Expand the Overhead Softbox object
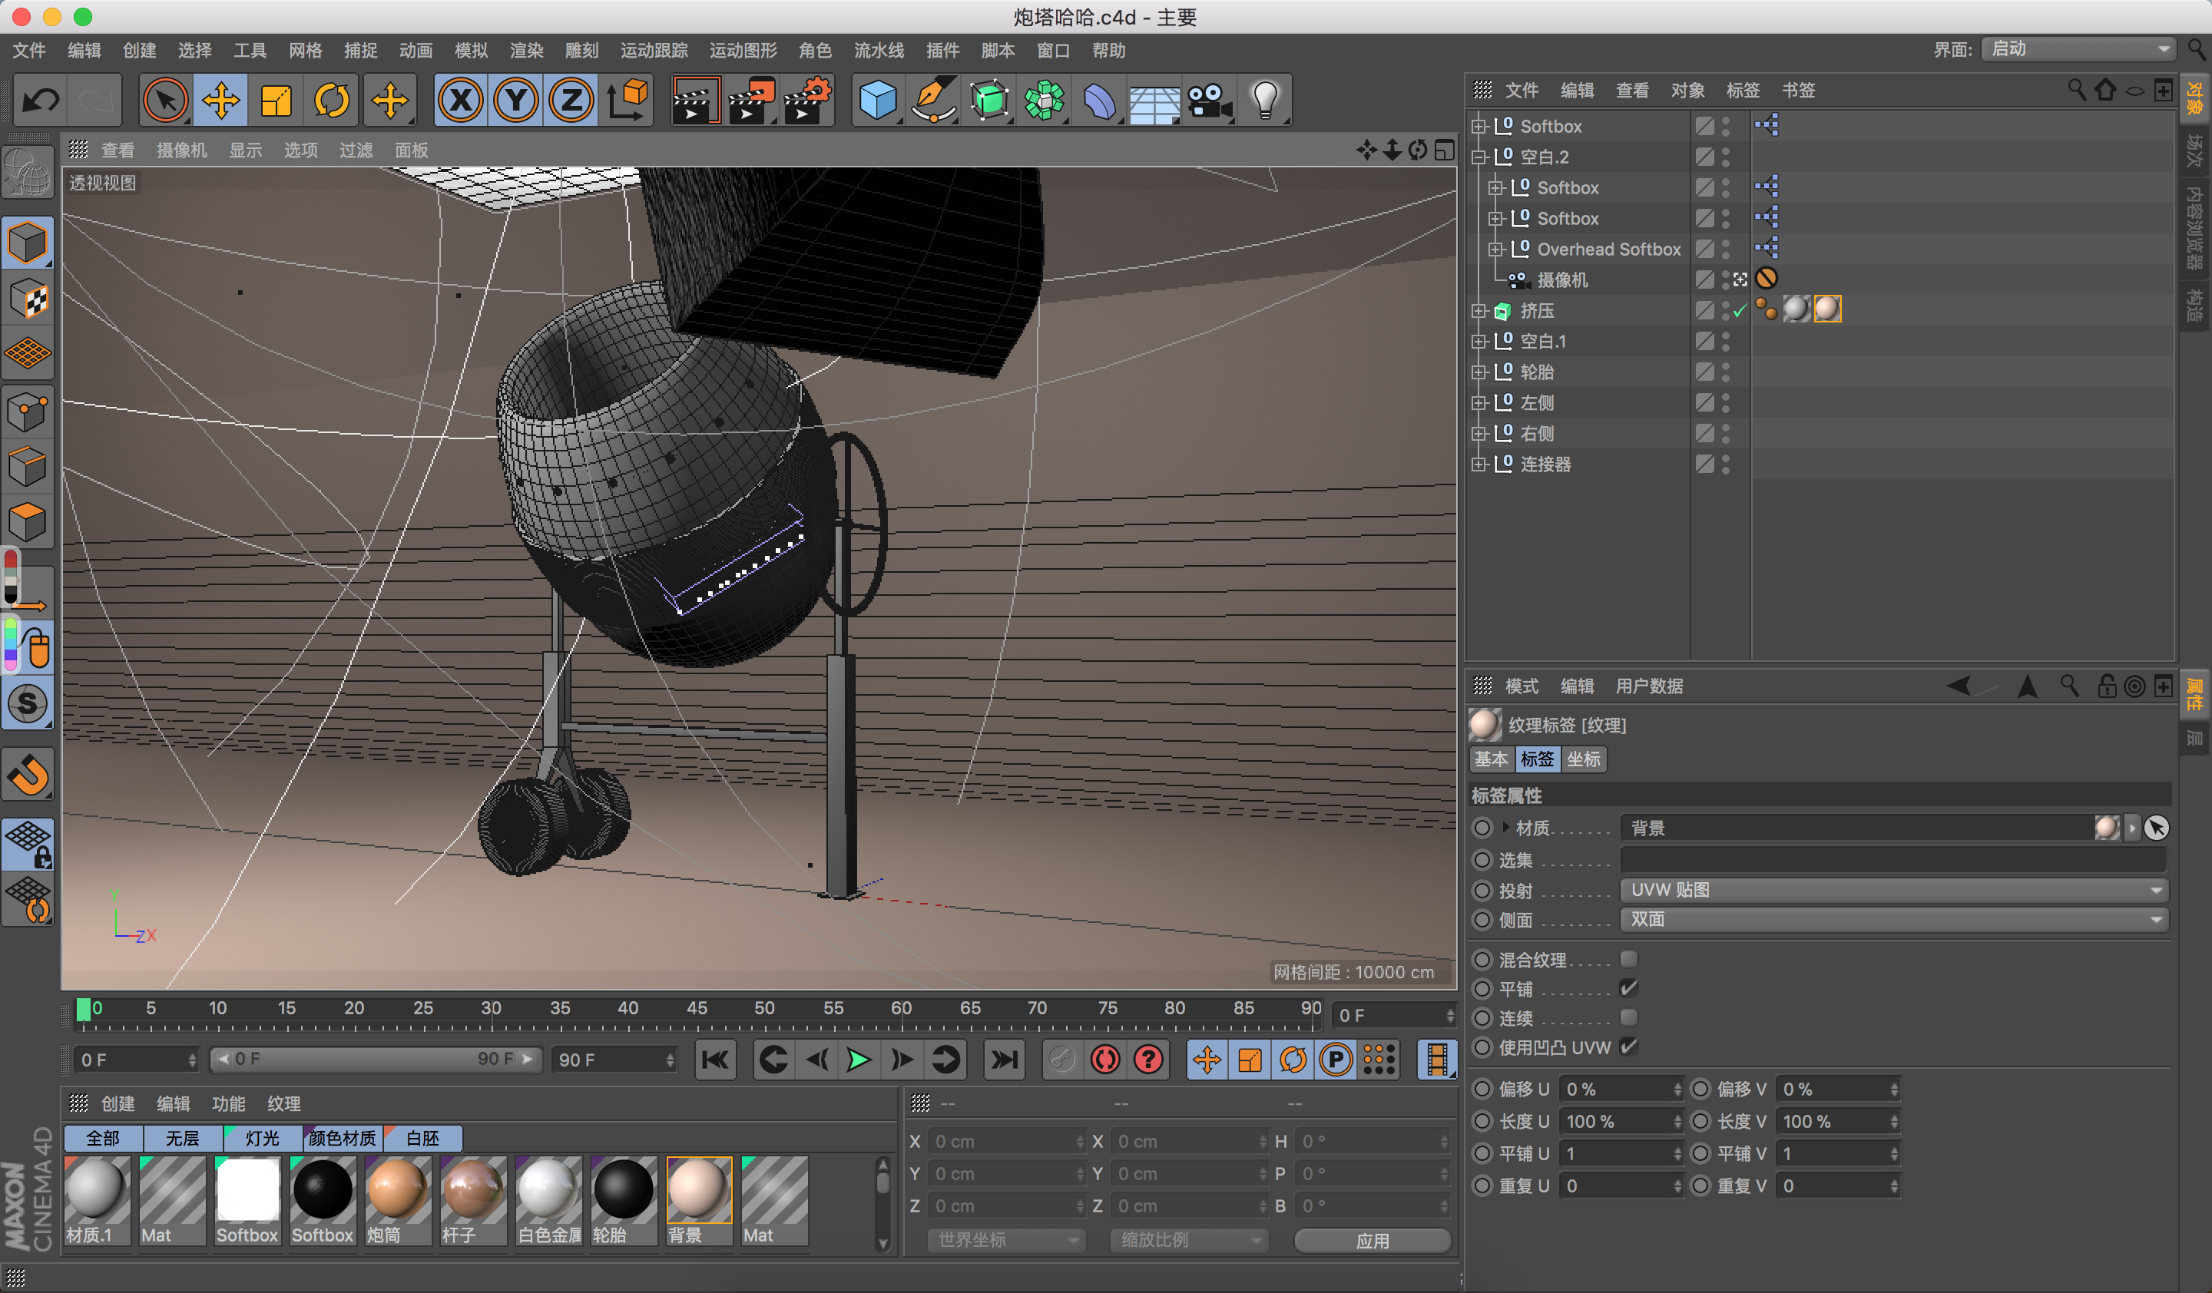Screen dimensions: 2212x1293 point(1495,249)
